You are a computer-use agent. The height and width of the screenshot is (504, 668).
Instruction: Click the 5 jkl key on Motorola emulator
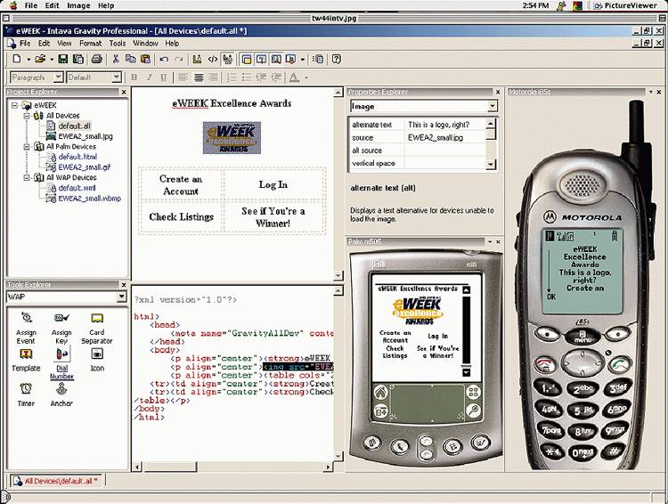click(582, 411)
